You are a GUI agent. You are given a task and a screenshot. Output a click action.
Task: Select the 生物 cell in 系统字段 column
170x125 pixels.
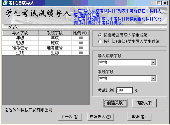pyautogui.click(x=55, y=53)
